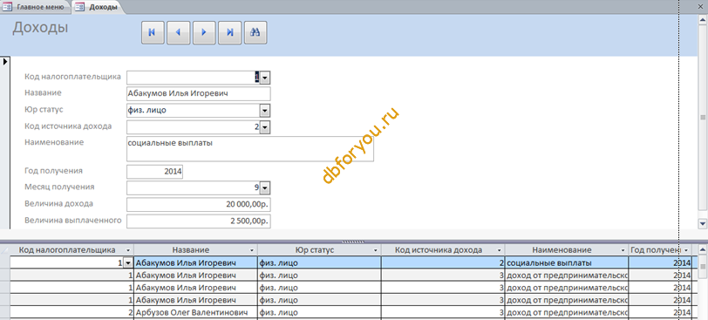This screenshot has height=320, width=708.
Task: Click the form pane scrollbar down arrow
Action: [702, 223]
